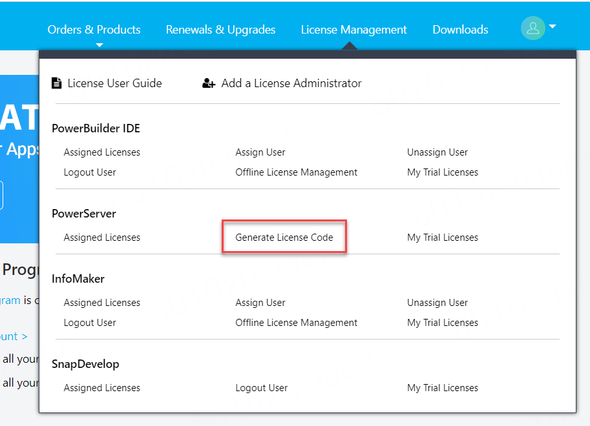The image size is (590, 426).
Task: Expand the Orders & Products menu arrow
Action: coord(99,45)
